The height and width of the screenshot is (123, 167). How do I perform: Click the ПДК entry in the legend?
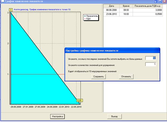pos(90,18)
